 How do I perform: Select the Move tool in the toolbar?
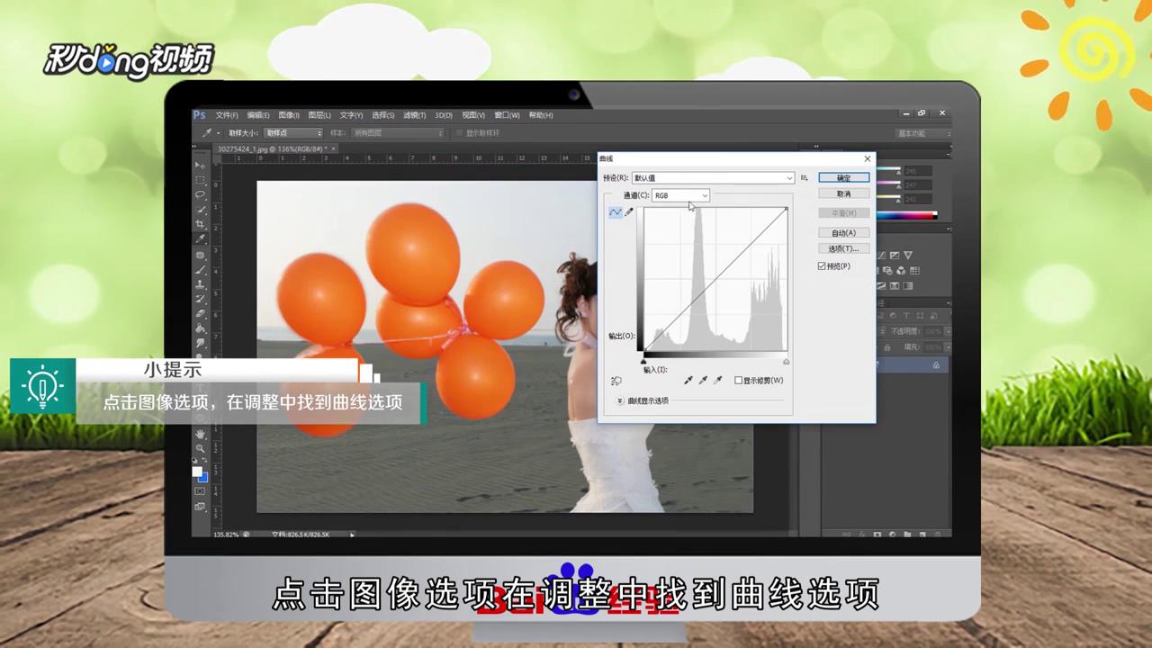pyautogui.click(x=201, y=166)
